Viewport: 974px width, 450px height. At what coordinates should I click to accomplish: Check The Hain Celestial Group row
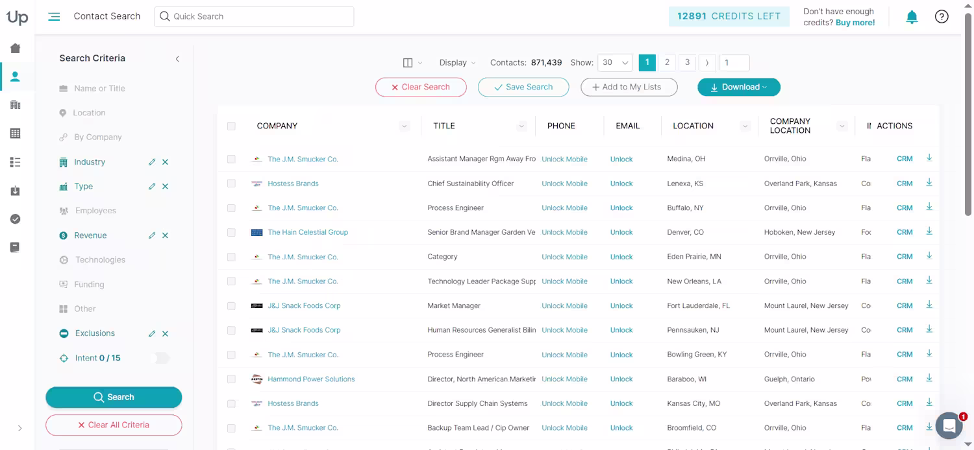pyautogui.click(x=231, y=232)
